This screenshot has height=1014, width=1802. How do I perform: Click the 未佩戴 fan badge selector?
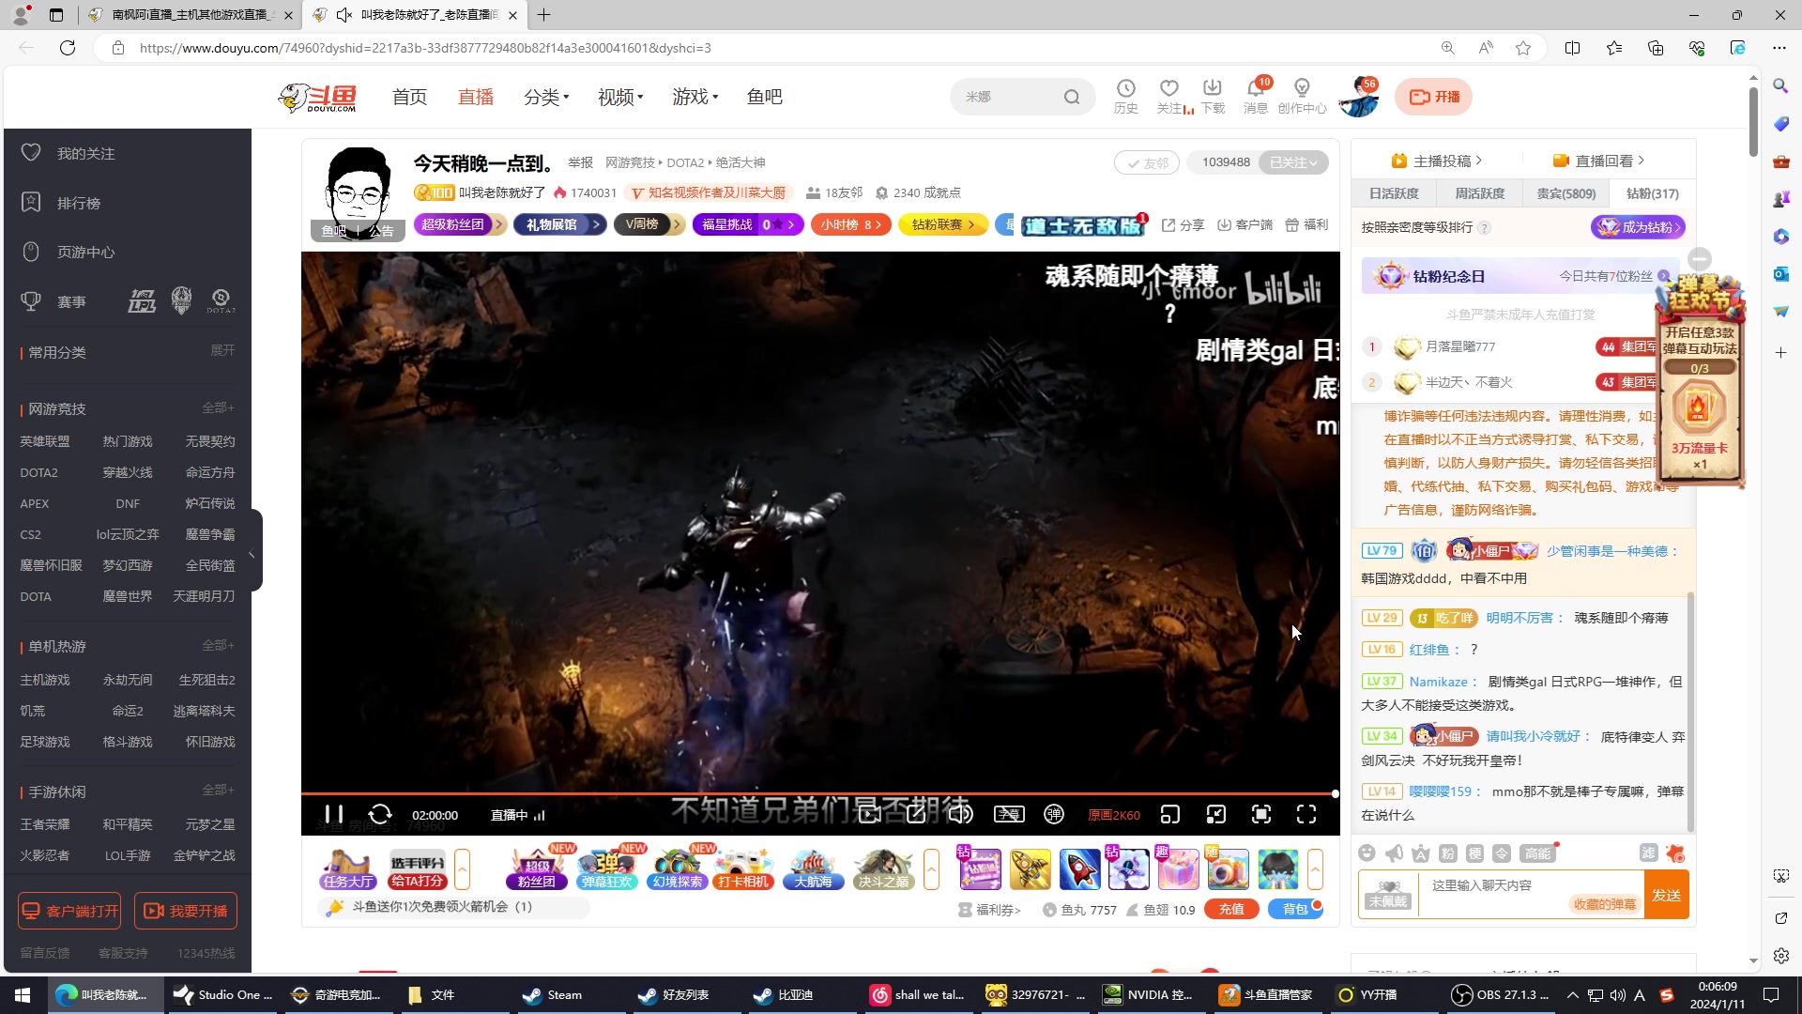click(1388, 894)
